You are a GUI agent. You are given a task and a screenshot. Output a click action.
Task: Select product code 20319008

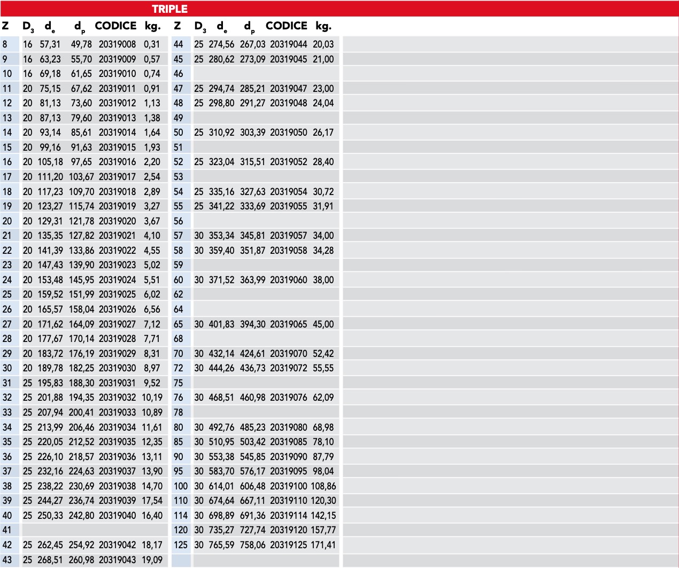[x=117, y=44]
